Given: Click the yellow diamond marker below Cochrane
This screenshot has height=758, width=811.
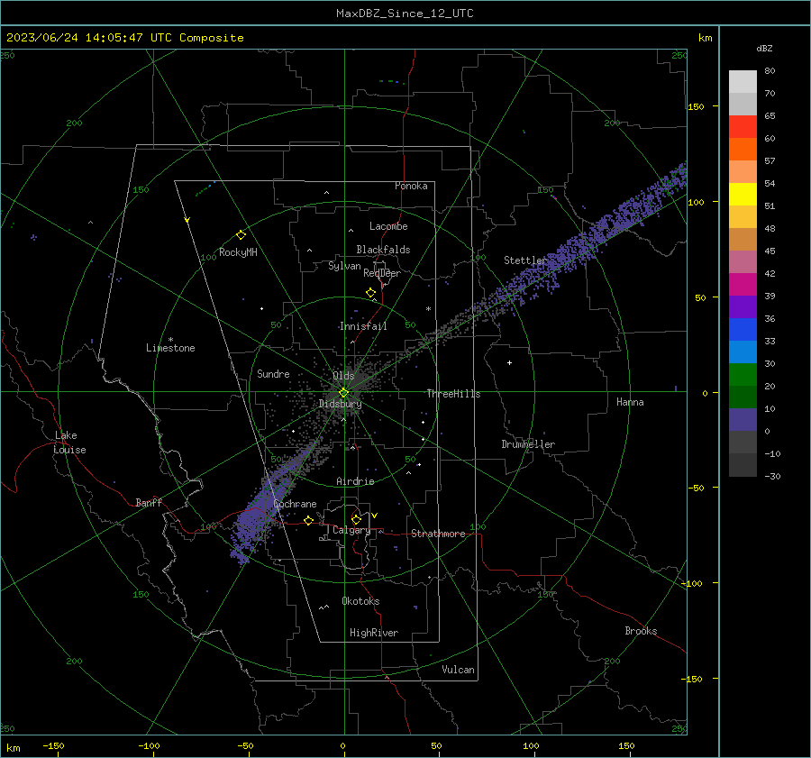Looking at the screenshot, I should (309, 521).
